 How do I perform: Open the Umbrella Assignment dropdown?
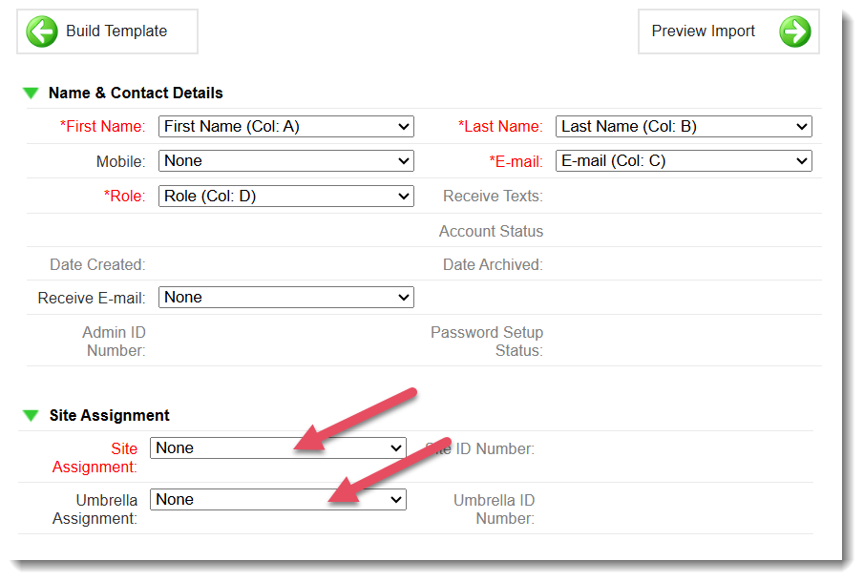(278, 499)
